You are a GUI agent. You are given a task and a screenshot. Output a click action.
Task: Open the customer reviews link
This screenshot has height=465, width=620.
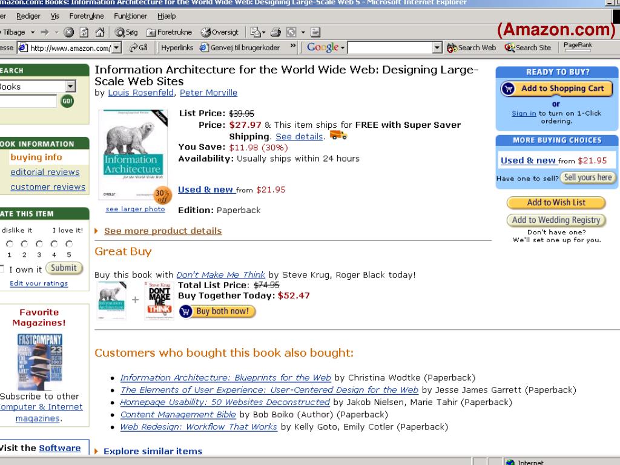coord(48,187)
